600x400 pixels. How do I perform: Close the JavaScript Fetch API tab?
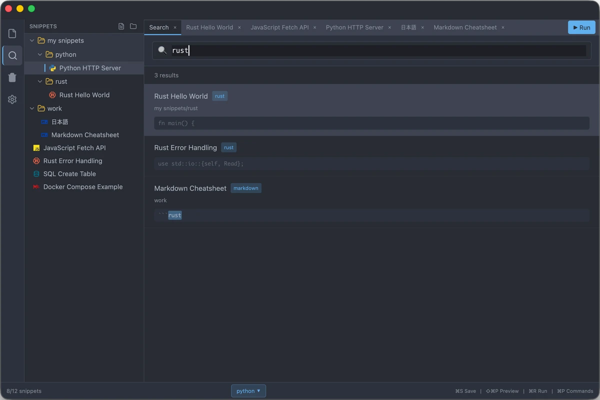pyautogui.click(x=315, y=27)
